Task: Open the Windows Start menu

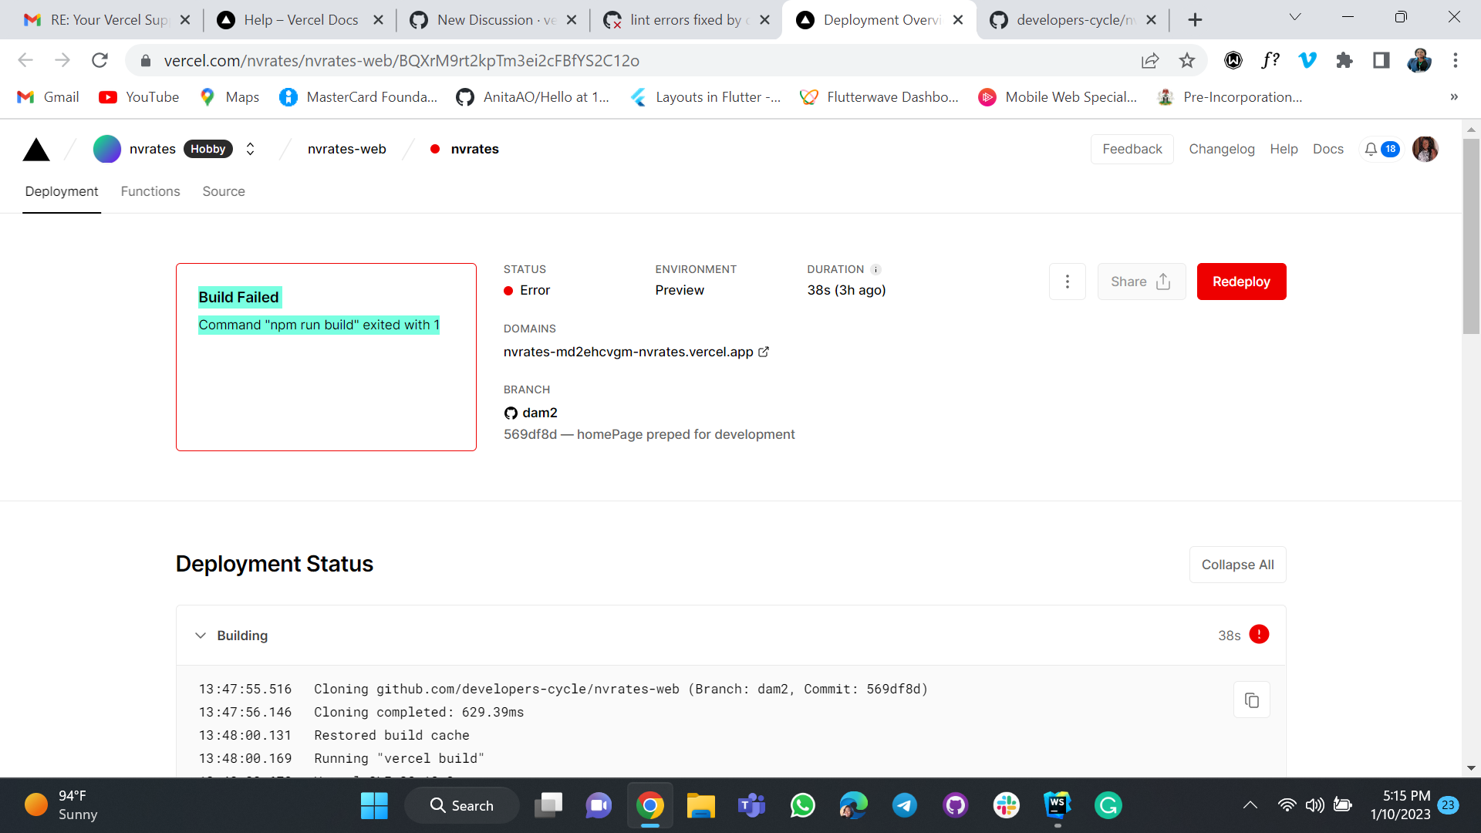Action: tap(374, 806)
